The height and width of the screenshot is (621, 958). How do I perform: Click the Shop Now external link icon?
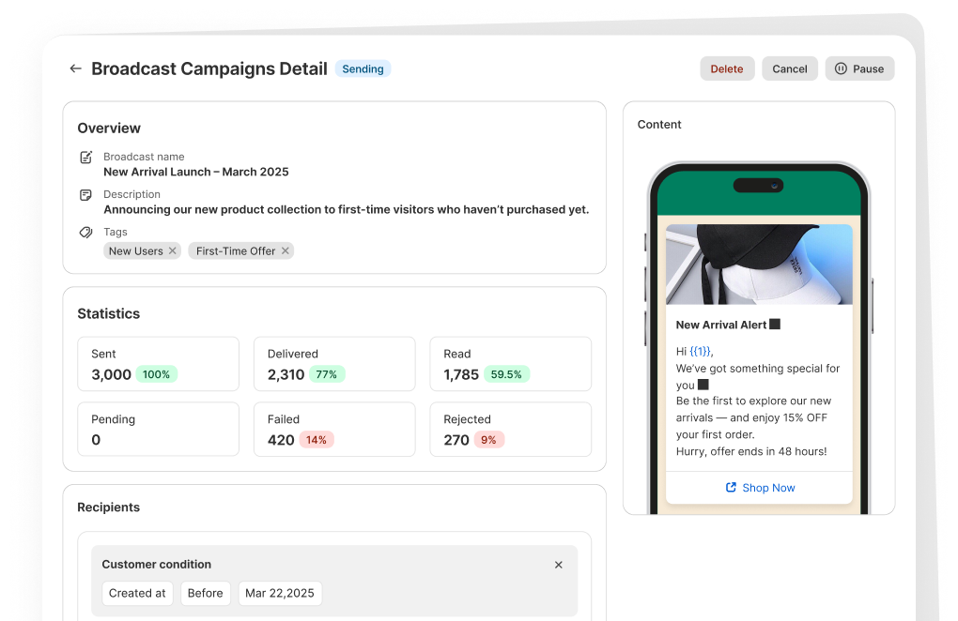tap(731, 488)
